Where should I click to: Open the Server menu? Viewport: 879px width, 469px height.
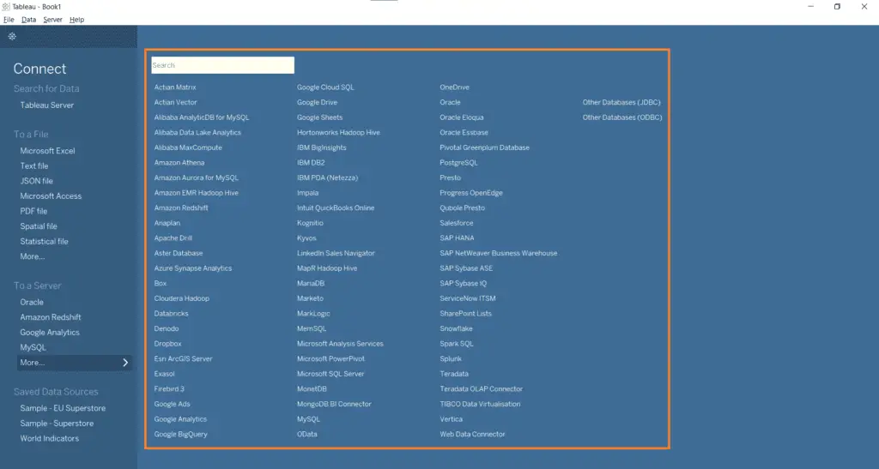(52, 20)
